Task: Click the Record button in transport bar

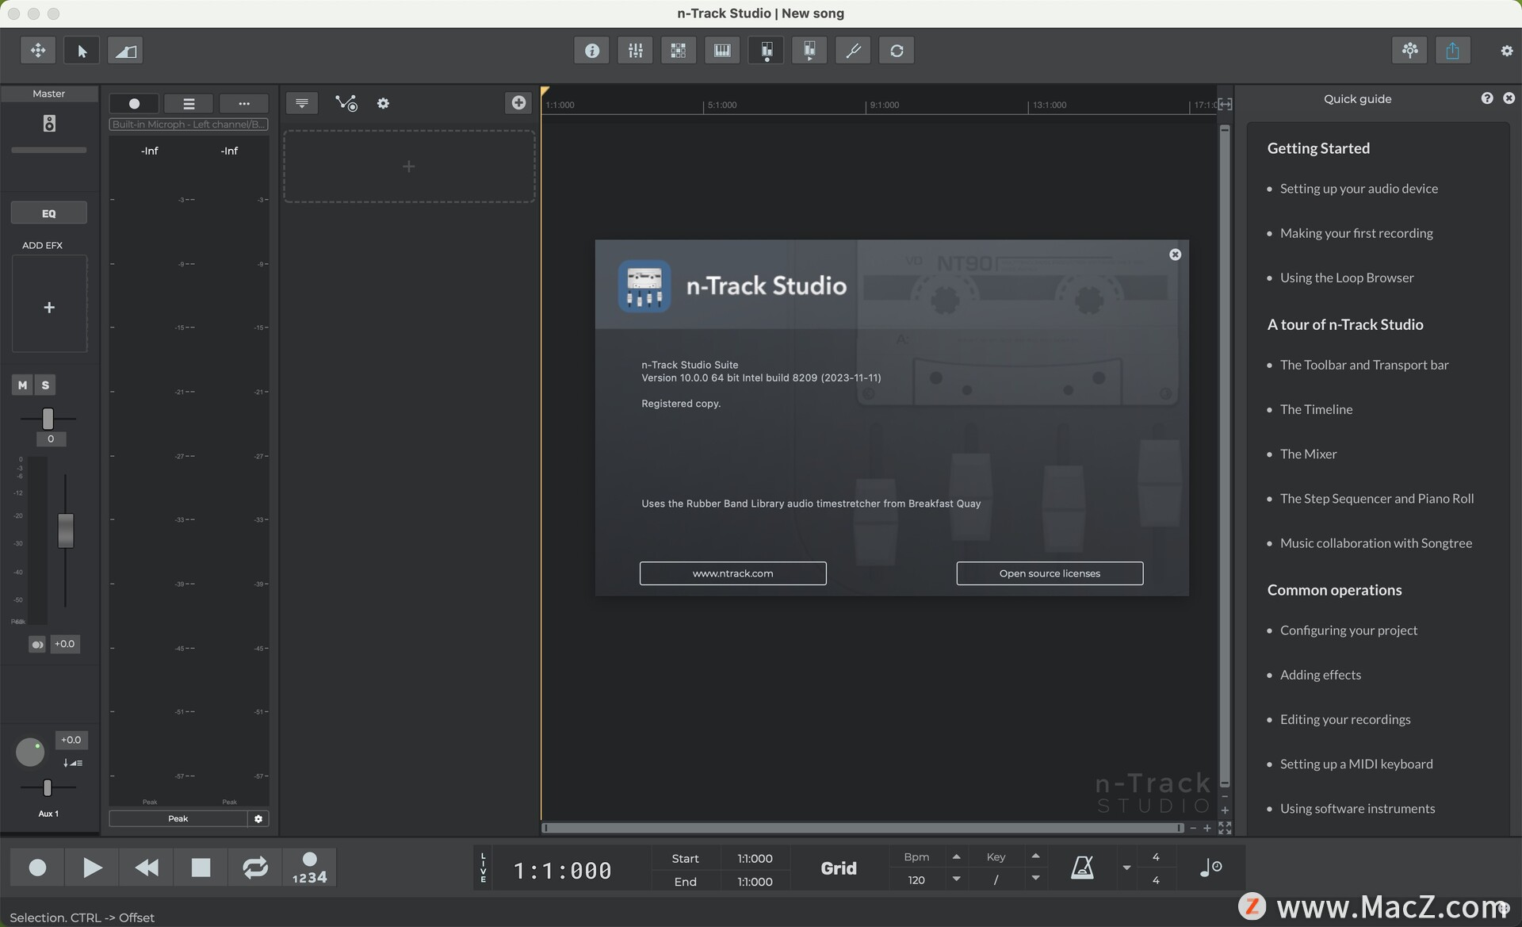Action: point(36,868)
